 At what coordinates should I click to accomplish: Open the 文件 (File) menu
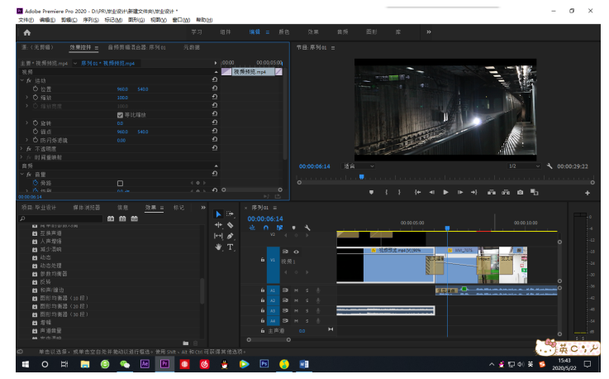point(26,20)
